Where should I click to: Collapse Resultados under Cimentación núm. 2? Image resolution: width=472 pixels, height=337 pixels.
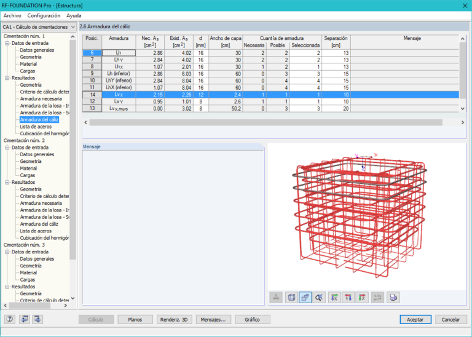7,182
